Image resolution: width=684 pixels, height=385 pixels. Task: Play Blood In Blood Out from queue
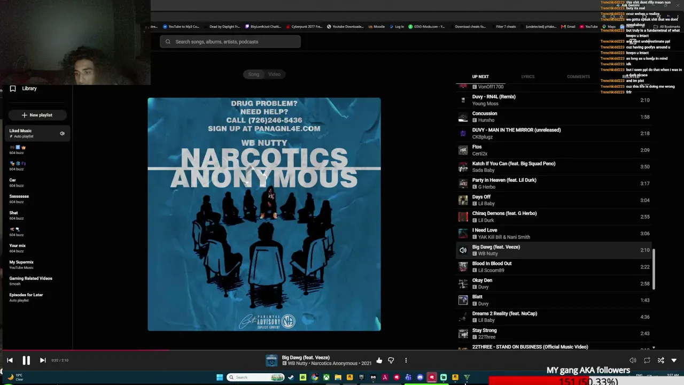[554, 267]
